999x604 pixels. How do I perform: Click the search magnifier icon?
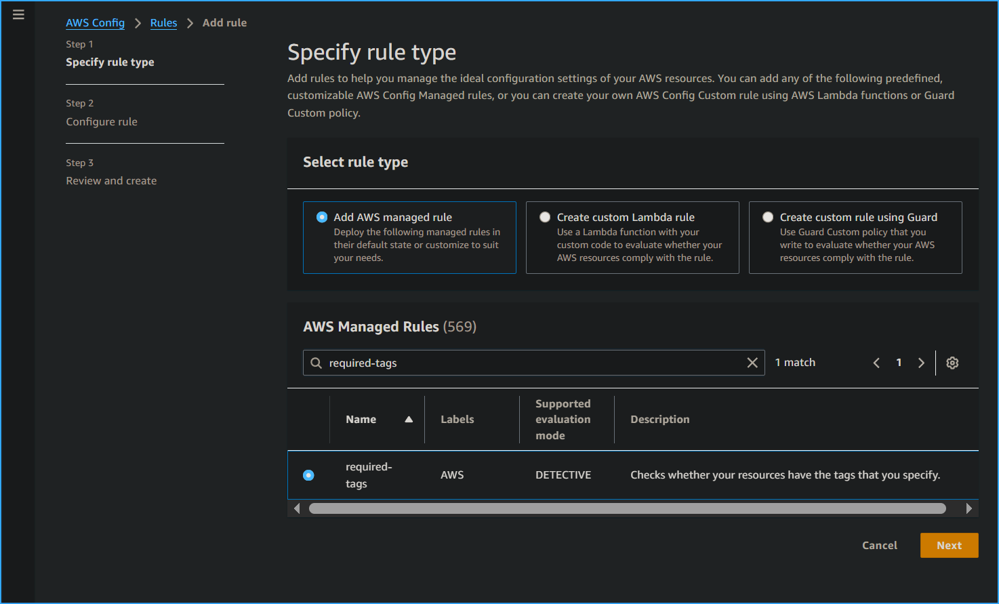pos(316,362)
